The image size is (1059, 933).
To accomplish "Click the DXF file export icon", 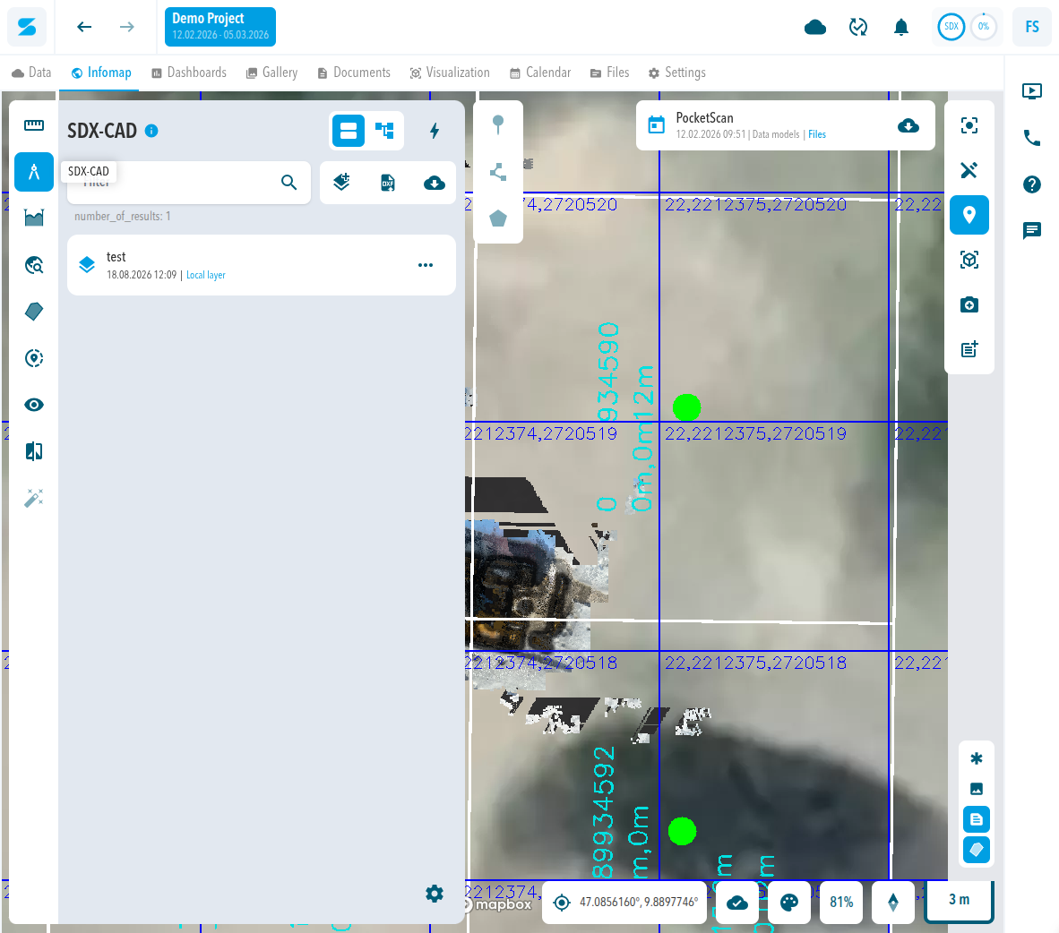I will click(x=388, y=183).
